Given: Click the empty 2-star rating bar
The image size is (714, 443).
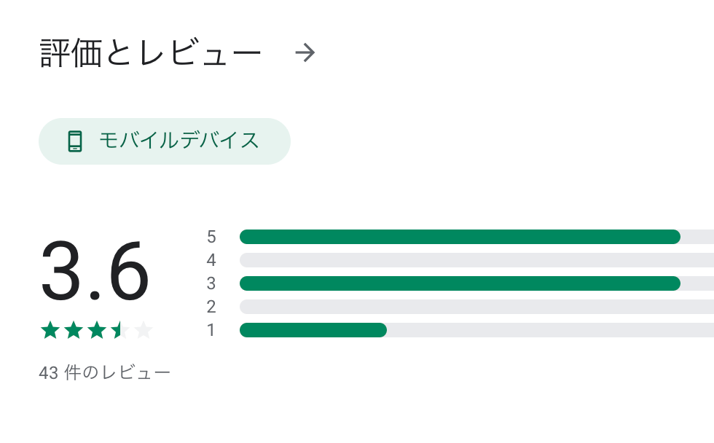Looking at the screenshot, I should [476, 307].
